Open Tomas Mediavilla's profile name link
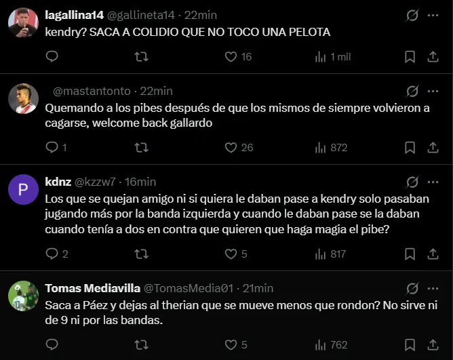 (92, 288)
